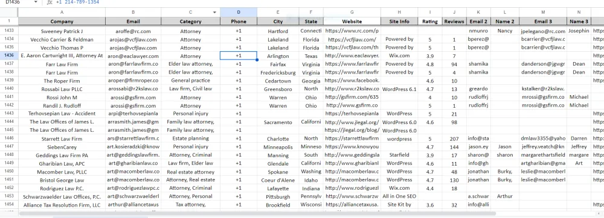This screenshot has width=604, height=218.
Task: Select Macomber Law, PLLC cell
Action: click(62, 172)
